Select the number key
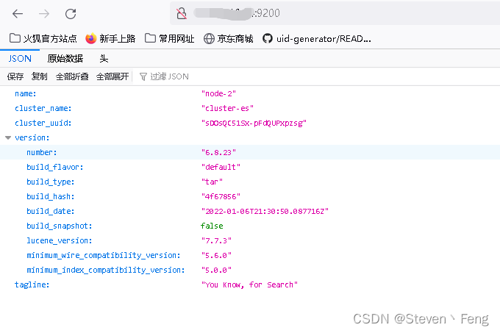 pyautogui.click(x=42, y=152)
